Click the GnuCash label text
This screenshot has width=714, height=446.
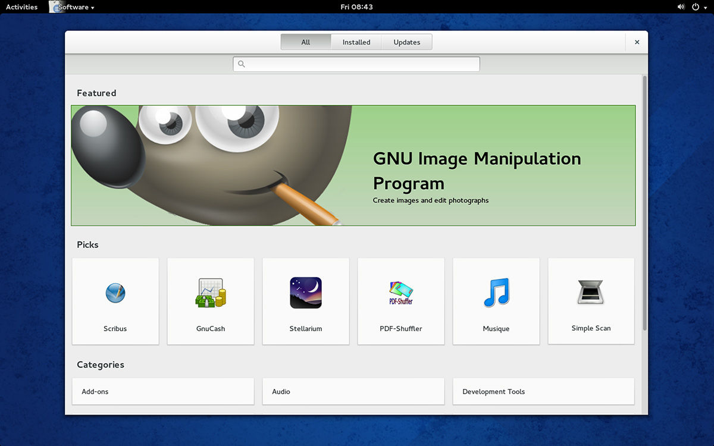pos(211,328)
